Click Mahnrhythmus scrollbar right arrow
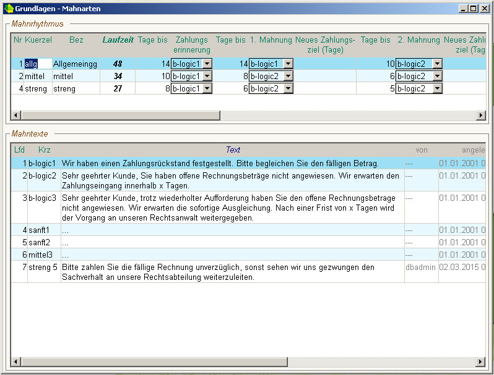Screen dimensions: 494x375 point(480,116)
